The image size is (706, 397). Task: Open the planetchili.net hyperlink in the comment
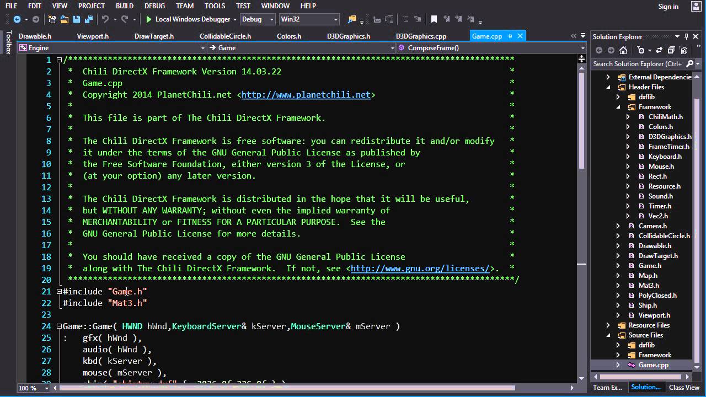(306, 95)
